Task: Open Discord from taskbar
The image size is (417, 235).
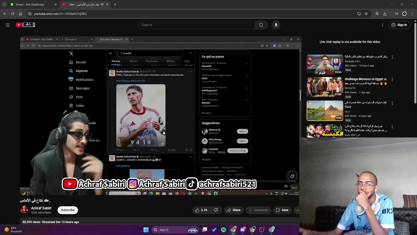Action: [x=243, y=230]
